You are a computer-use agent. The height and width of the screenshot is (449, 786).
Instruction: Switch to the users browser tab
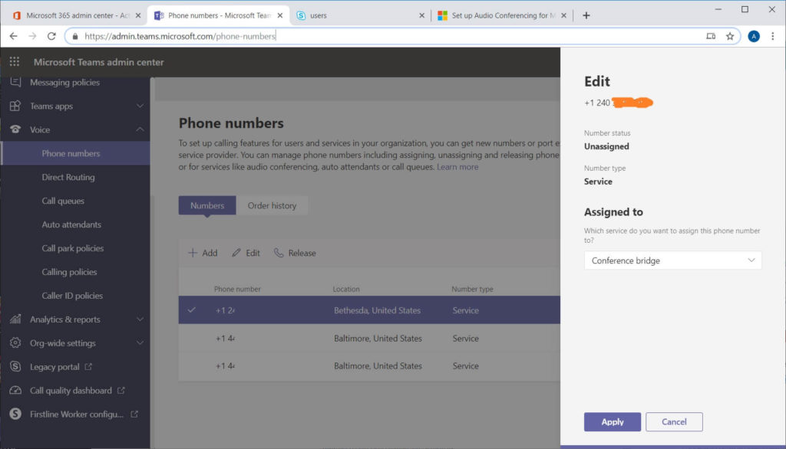coord(359,15)
